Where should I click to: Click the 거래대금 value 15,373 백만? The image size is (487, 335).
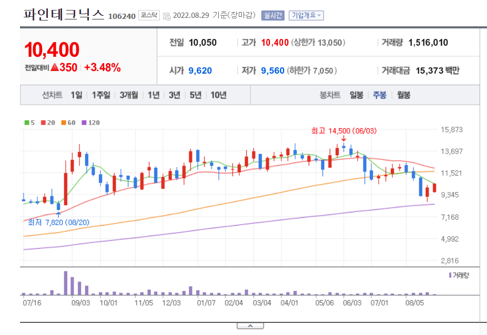pyautogui.click(x=438, y=71)
